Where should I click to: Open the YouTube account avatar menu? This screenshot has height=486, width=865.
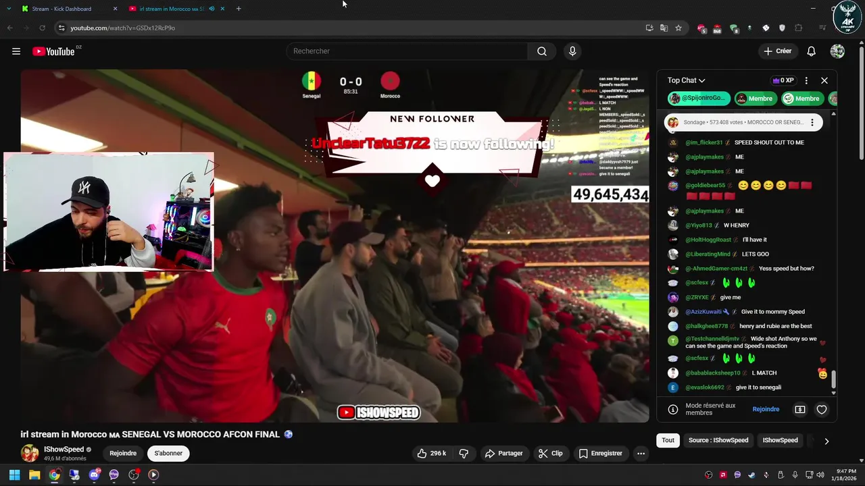(837, 51)
